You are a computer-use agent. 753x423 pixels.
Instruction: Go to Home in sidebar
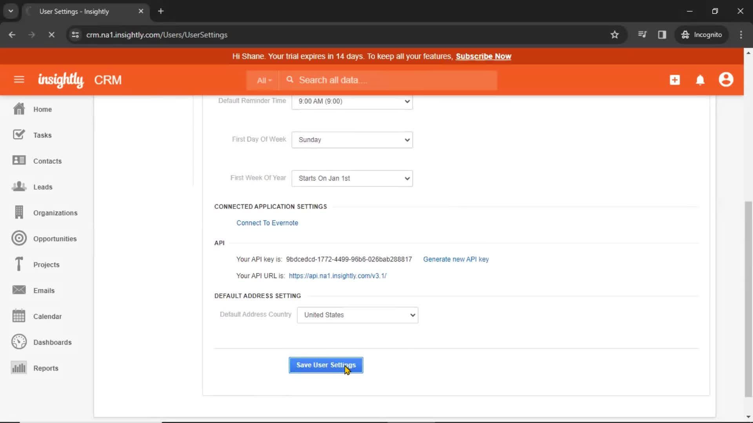(x=42, y=109)
